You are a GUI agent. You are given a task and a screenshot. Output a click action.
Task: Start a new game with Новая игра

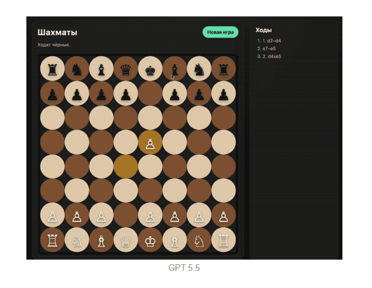221,32
